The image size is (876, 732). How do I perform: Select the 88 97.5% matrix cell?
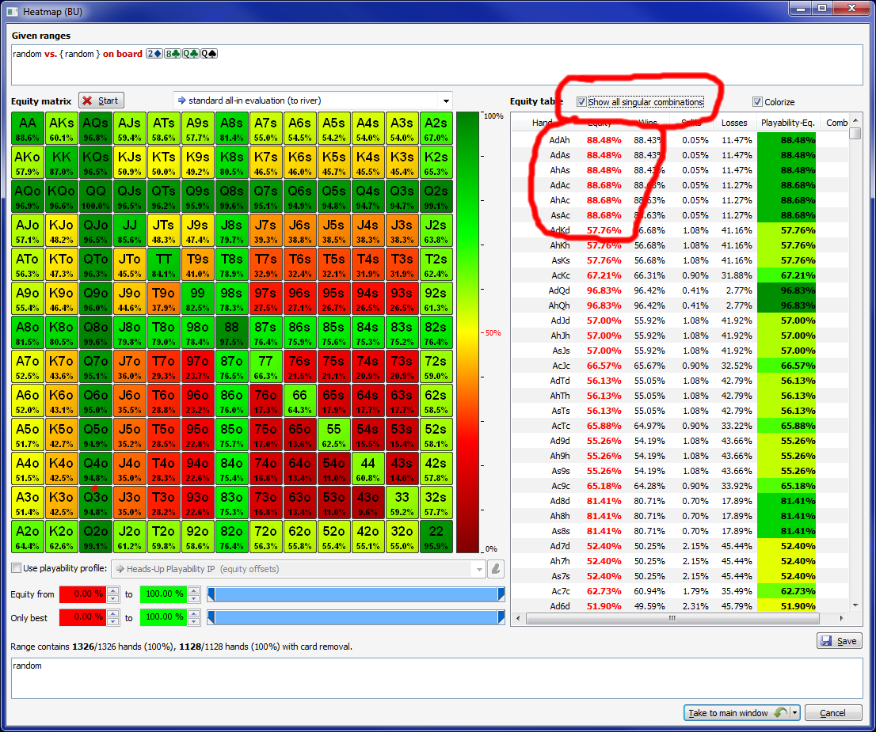[x=231, y=333]
